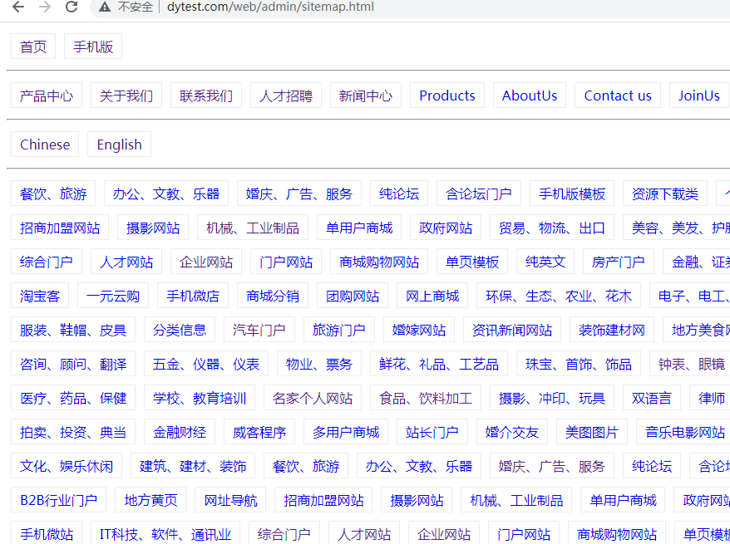
Task: Switch to the 手机版 version
Action: (x=92, y=47)
